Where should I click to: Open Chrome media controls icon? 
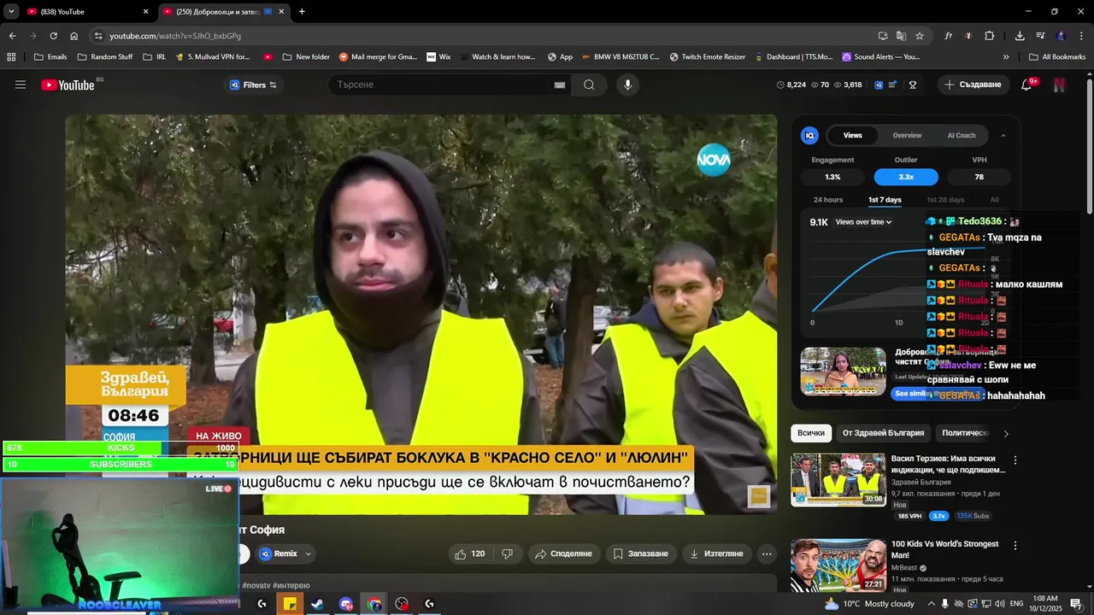(1040, 36)
